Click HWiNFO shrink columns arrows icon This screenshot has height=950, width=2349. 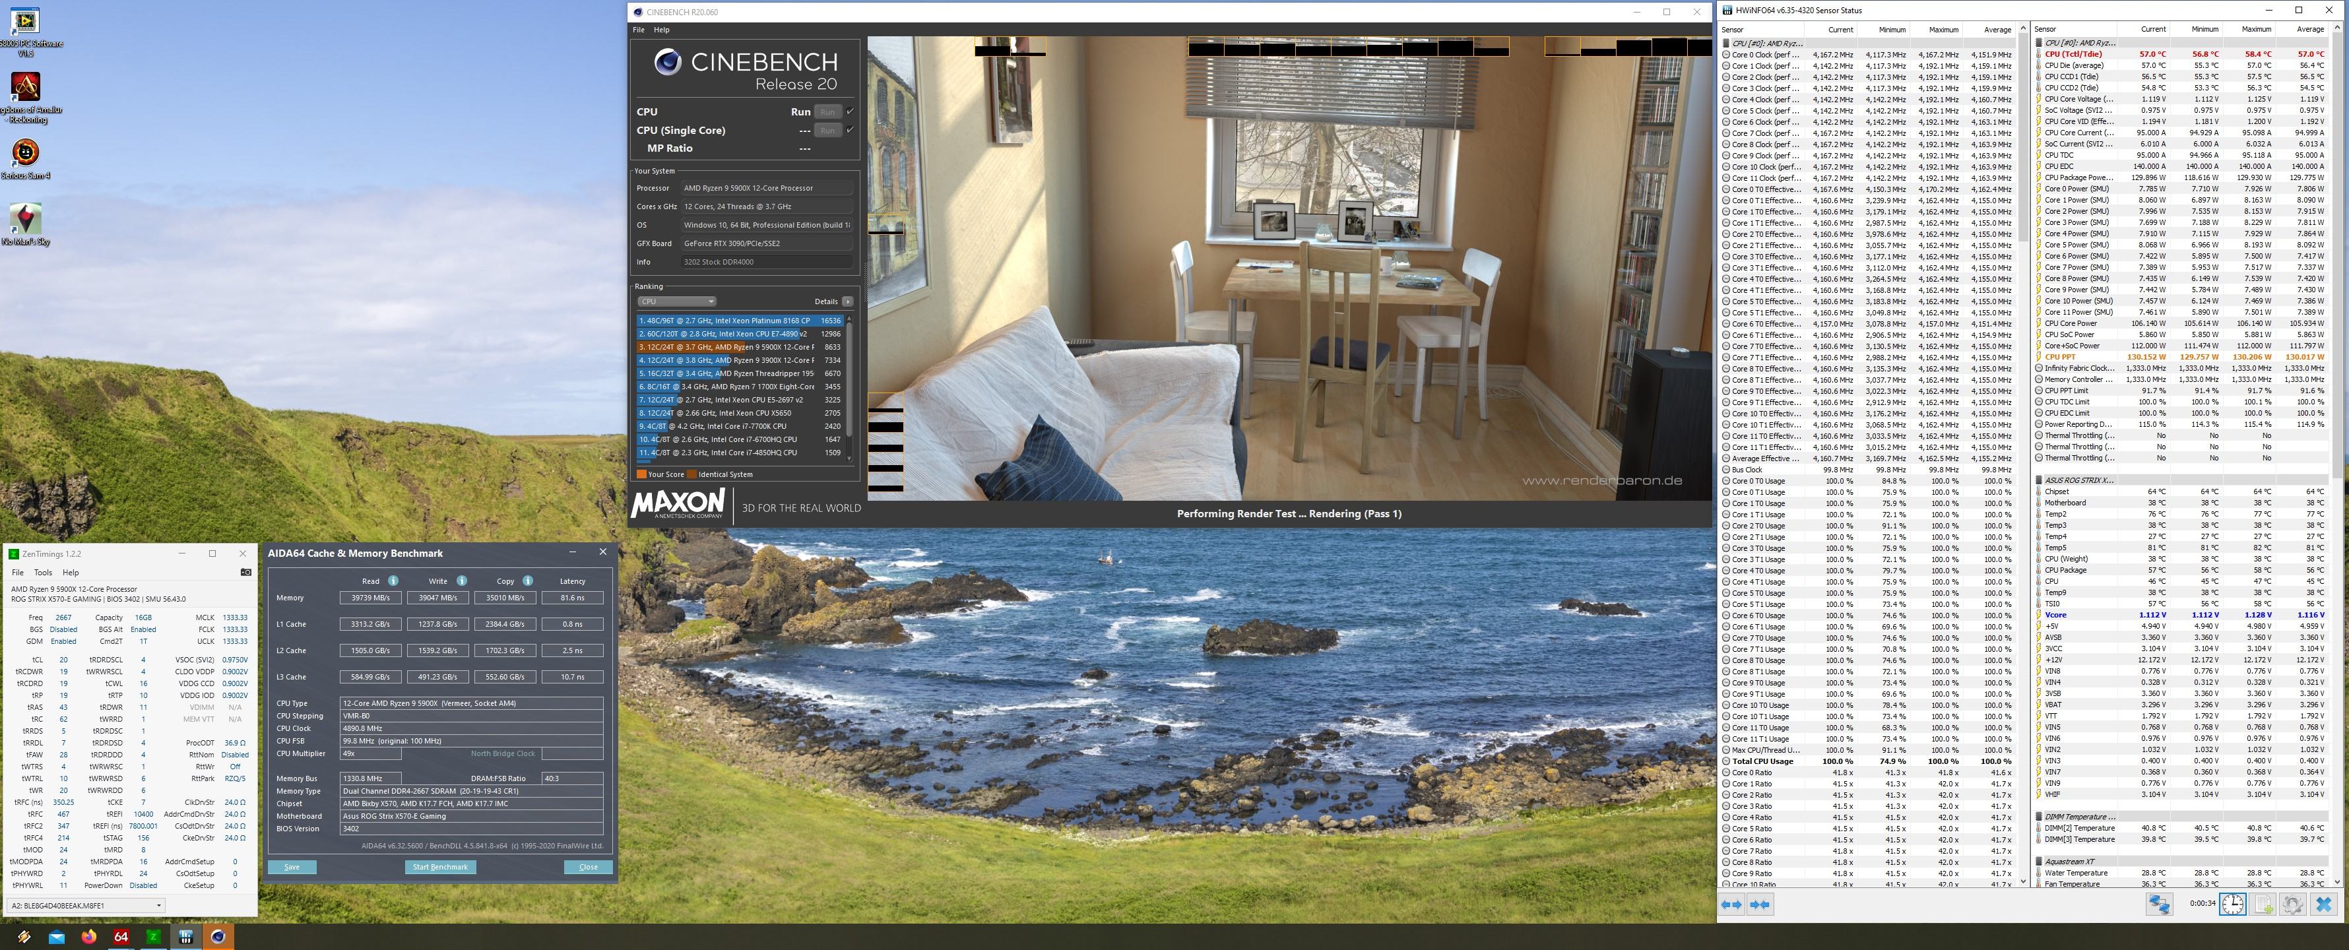(x=1760, y=904)
